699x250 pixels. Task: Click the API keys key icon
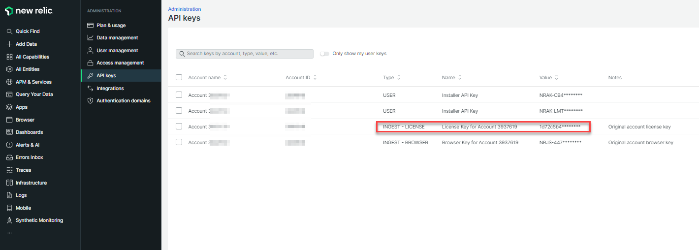[x=90, y=76]
